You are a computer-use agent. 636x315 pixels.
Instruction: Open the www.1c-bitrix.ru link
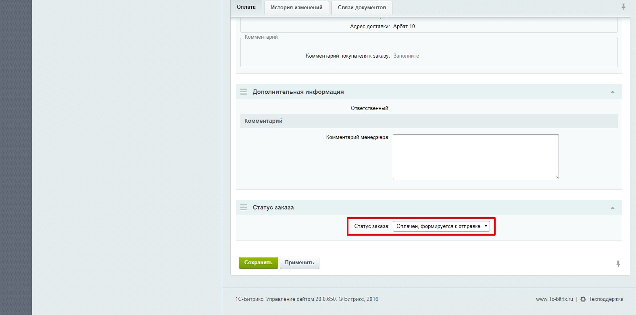[555, 299]
